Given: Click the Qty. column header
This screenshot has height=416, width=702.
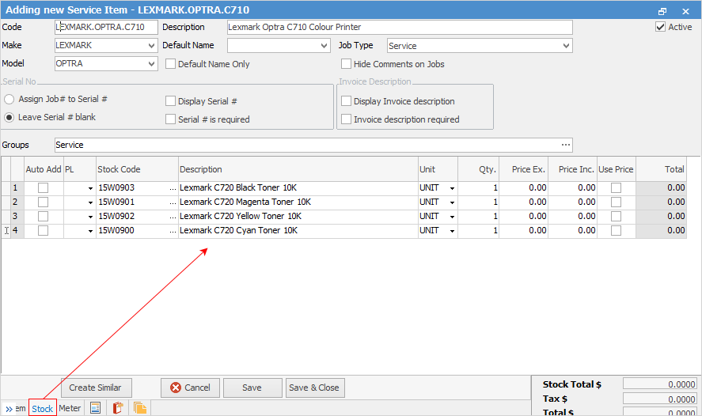Looking at the screenshot, I should (478, 169).
